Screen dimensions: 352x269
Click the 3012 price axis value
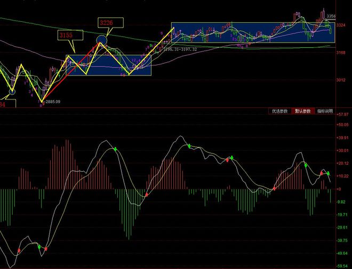click(x=341, y=80)
